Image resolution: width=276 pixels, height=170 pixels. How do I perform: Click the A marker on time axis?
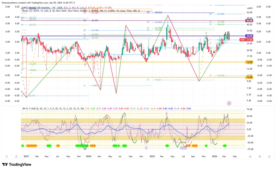250,156
